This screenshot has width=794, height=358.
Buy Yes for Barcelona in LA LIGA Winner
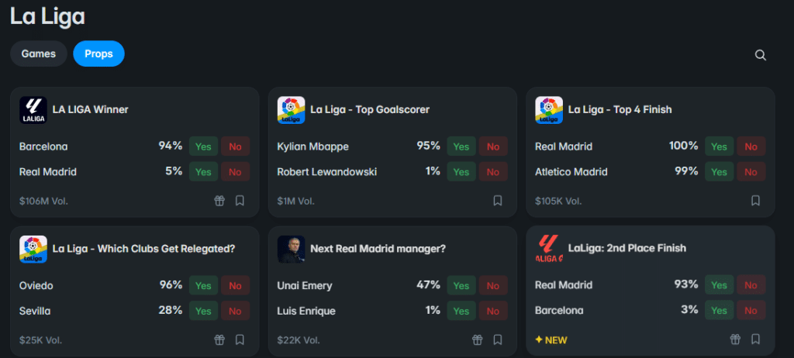[x=203, y=146]
